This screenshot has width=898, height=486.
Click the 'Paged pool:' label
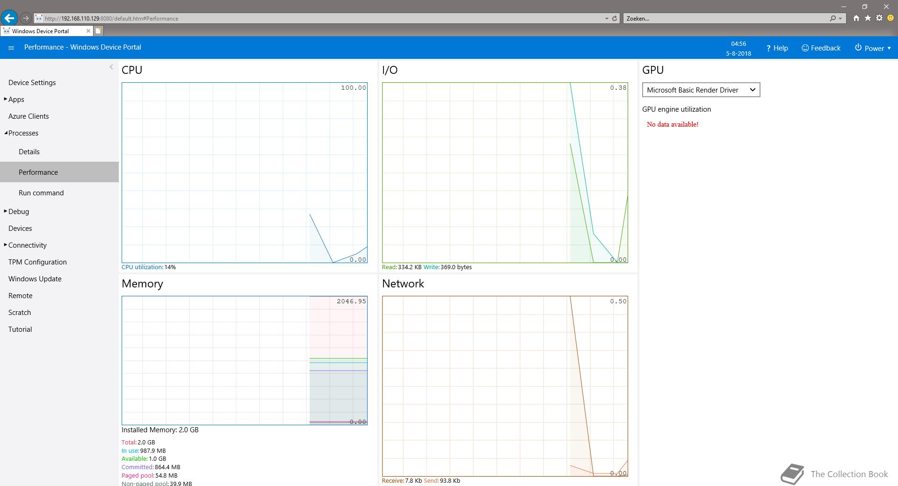138,476
